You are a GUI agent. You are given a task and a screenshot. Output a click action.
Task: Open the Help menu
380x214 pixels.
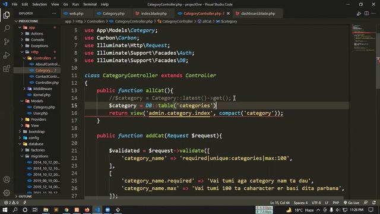pyautogui.click(x=104, y=4)
